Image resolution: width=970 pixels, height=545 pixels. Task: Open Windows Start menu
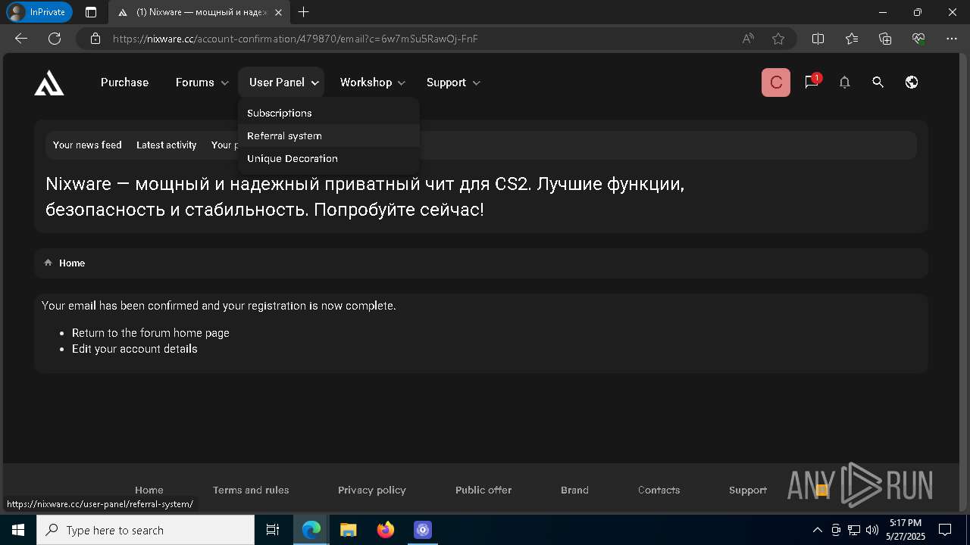pyautogui.click(x=17, y=530)
